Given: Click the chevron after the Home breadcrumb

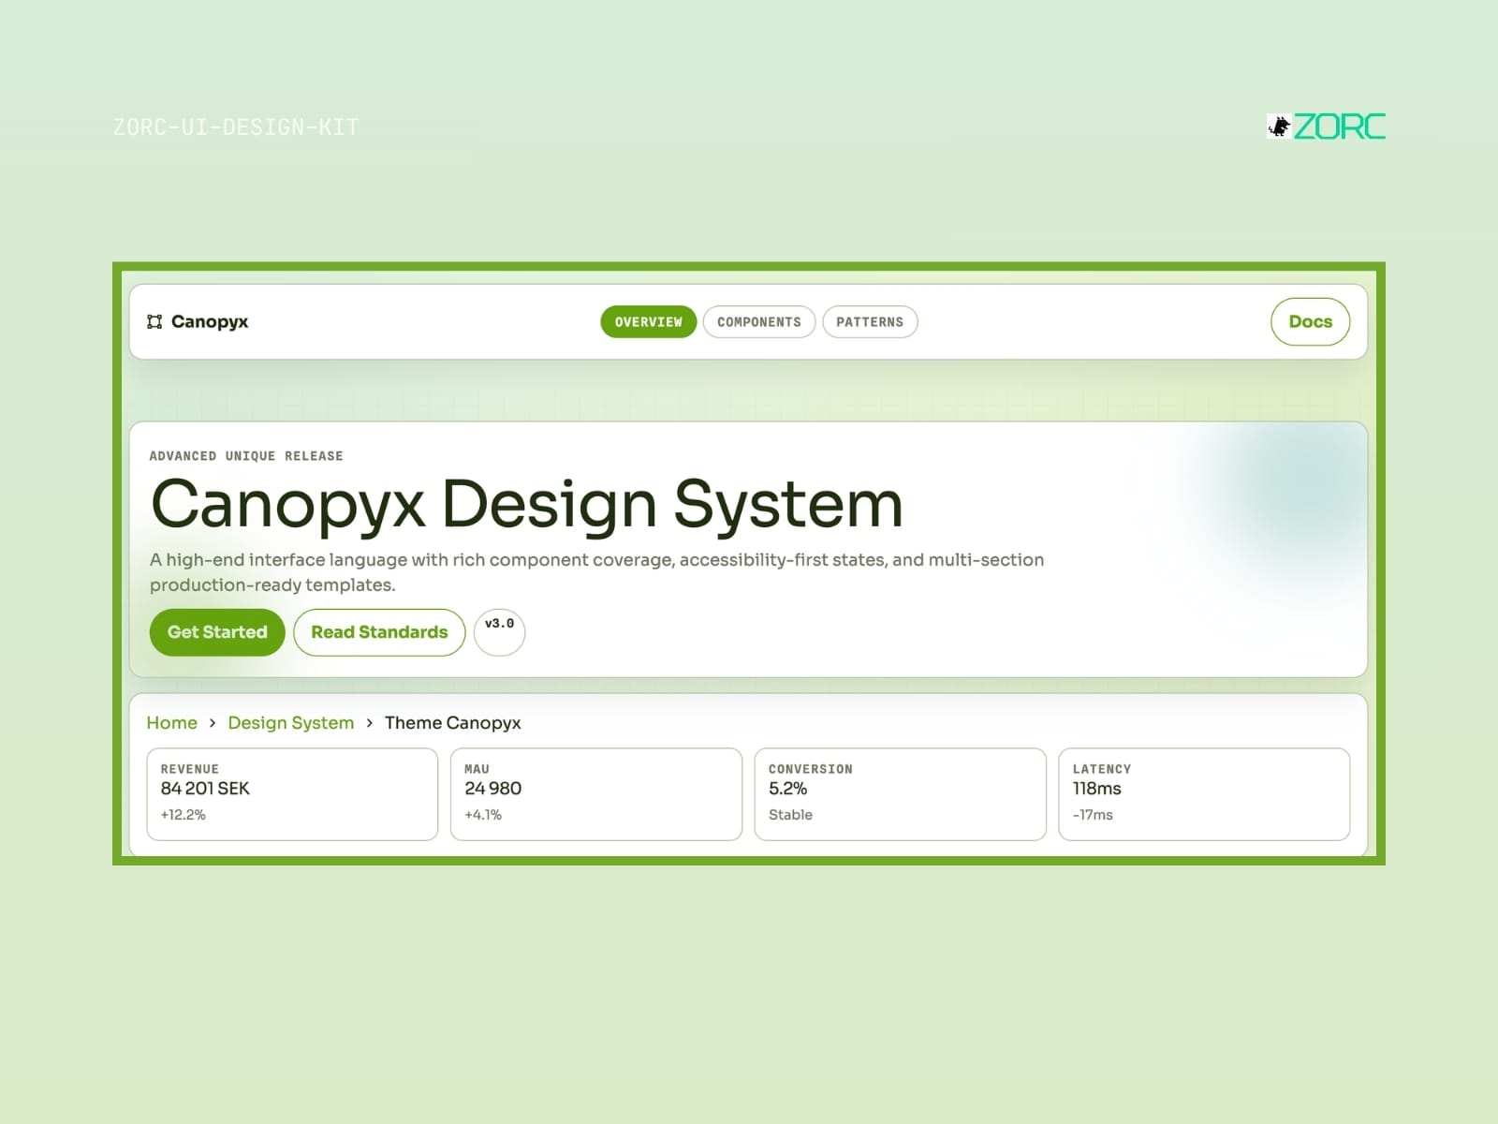Looking at the screenshot, I should 213,723.
